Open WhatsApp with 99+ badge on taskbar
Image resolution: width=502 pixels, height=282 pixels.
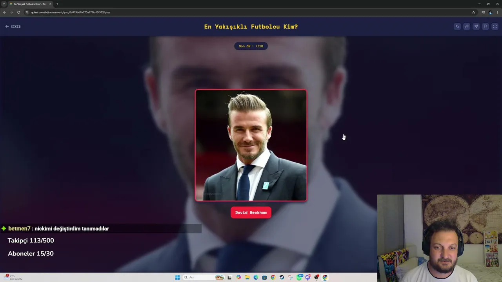point(300,277)
